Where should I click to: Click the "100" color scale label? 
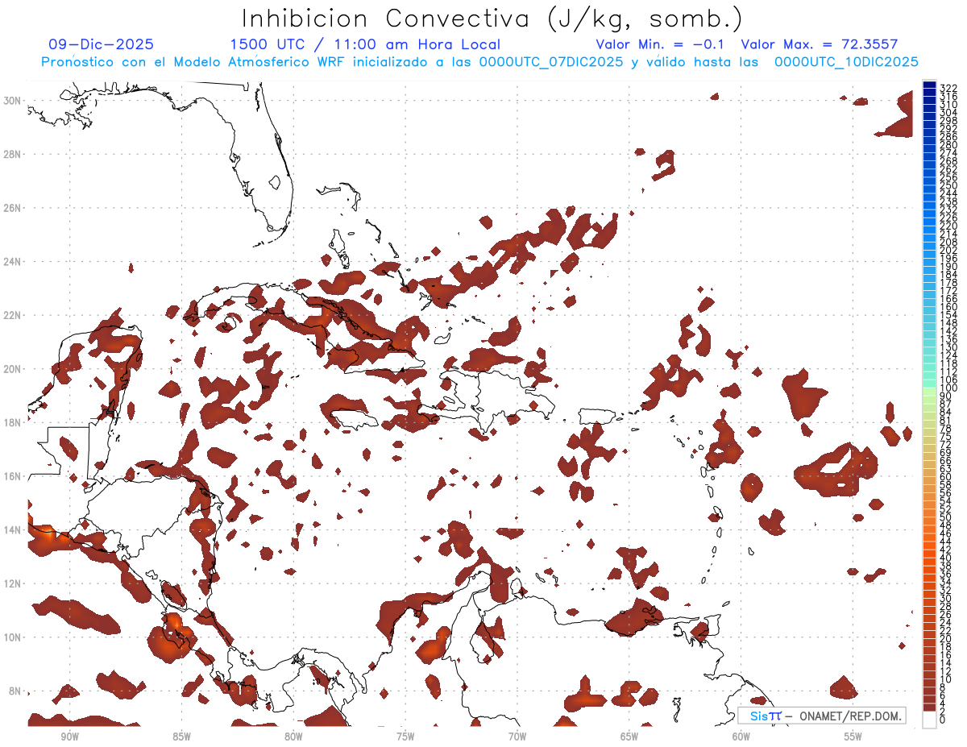click(948, 388)
